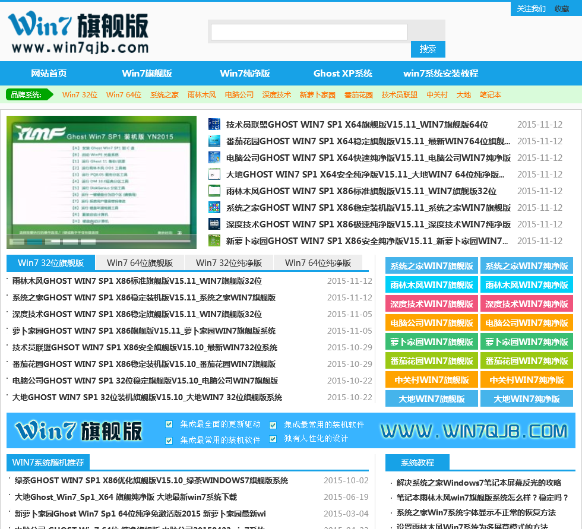
Task: Open the 笔记本 brand link
Action: click(x=490, y=94)
